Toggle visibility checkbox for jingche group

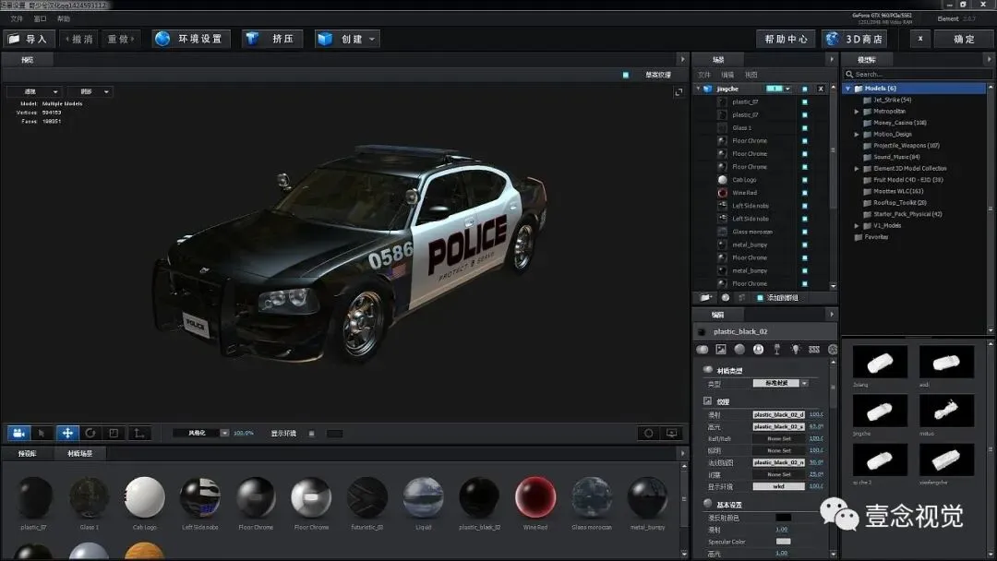(804, 89)
